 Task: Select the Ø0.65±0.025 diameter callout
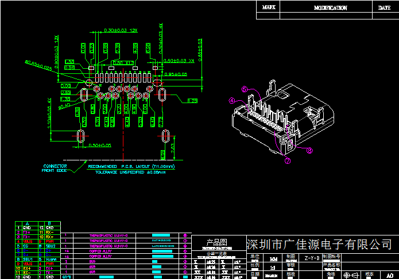click(x=38, y=65)
